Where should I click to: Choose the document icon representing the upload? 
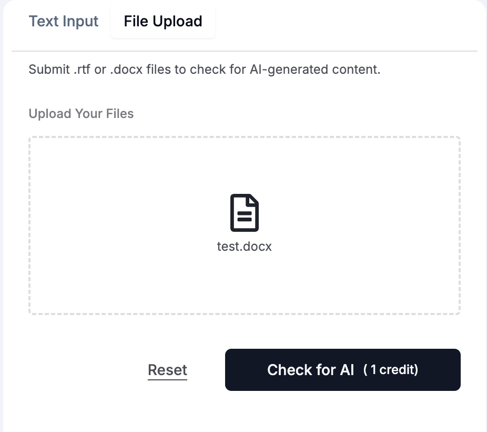[x=245, y=212]
